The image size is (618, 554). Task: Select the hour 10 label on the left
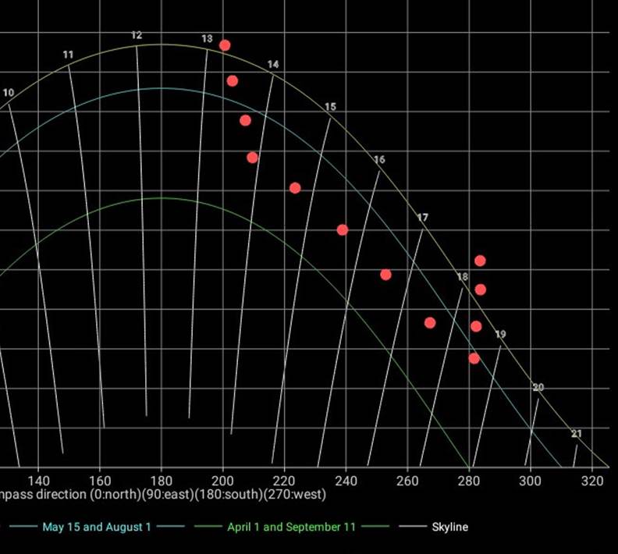click(x=8, y=93)
